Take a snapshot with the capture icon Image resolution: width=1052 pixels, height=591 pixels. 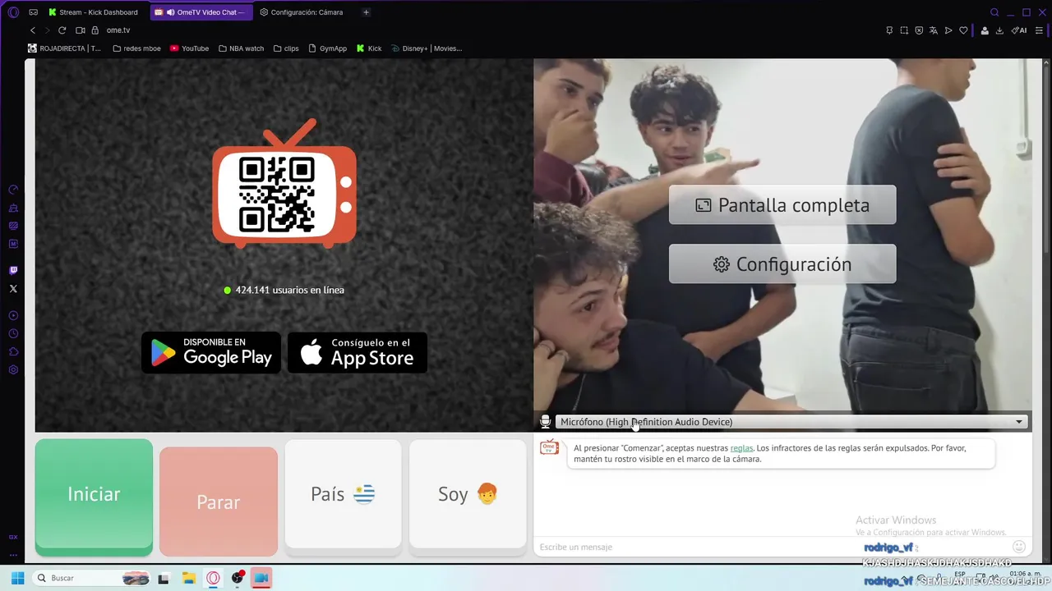pos(904,30)
